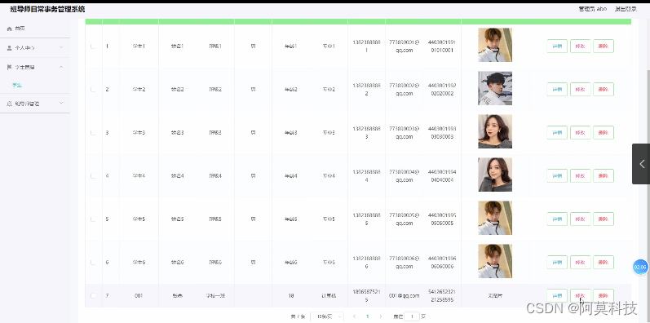Click 删除 in row 6
The height and width of the screenshot is (323, 650).
click(604, 262)
